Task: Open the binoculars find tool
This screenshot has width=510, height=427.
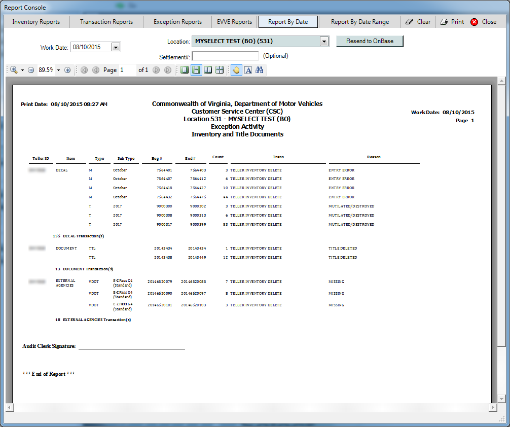Action: 260,70
